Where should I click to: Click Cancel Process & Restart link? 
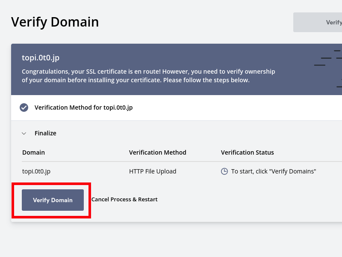click(124, 200)
